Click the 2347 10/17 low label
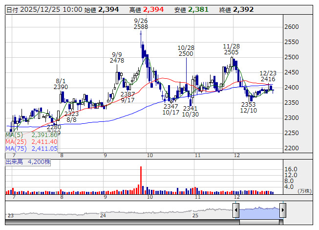 click(170, 109)
